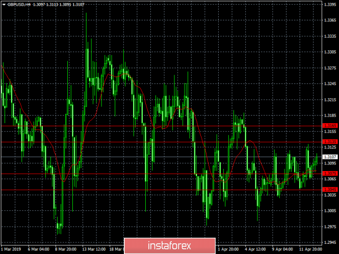Click the 1.3035 price scale value

pyautogui.click(x=330, y=195)
